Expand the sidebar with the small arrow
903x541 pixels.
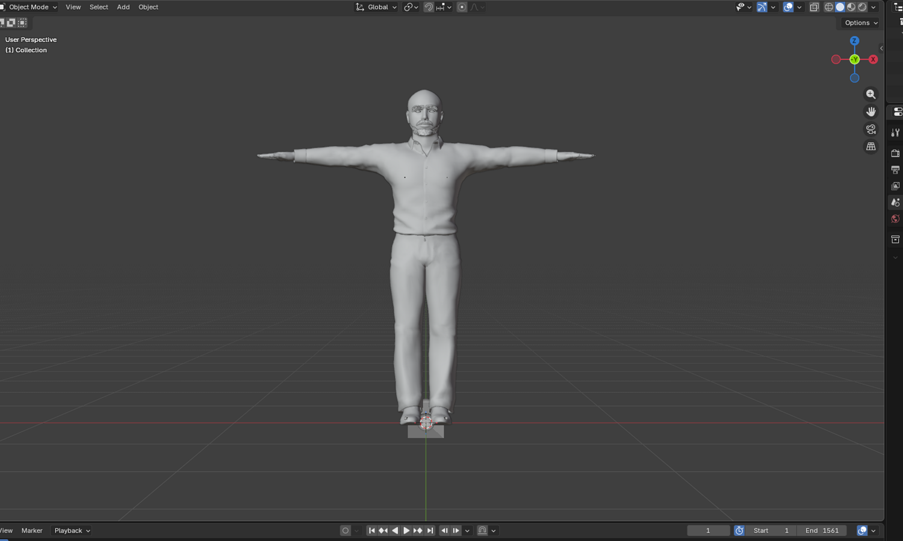click(881, 49)
